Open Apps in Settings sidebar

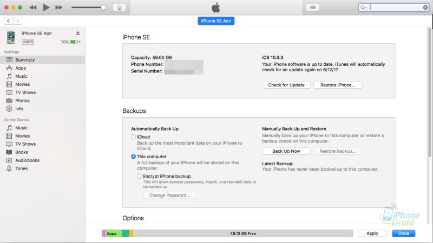click(21, 68)
